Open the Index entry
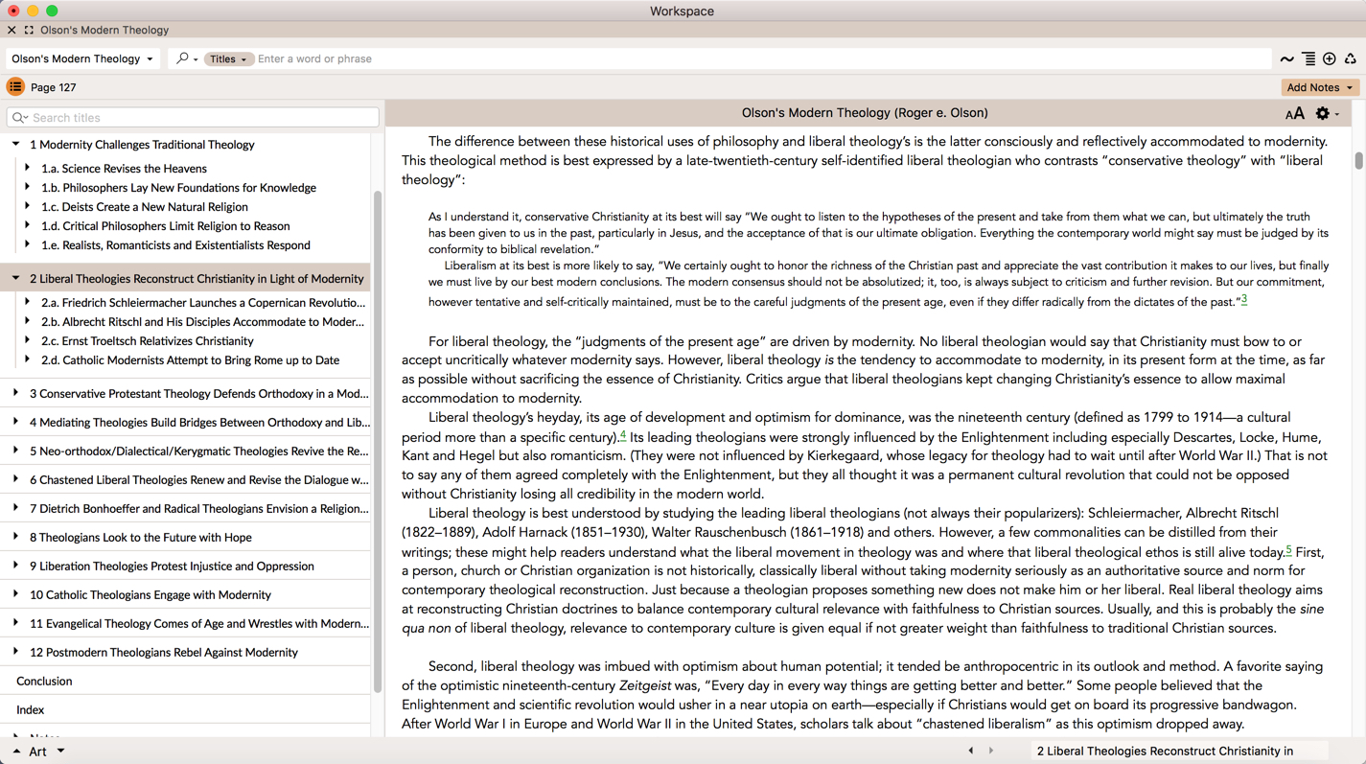Image resolution: width=1366 pixels, height=764 pixels. [30, 709]
